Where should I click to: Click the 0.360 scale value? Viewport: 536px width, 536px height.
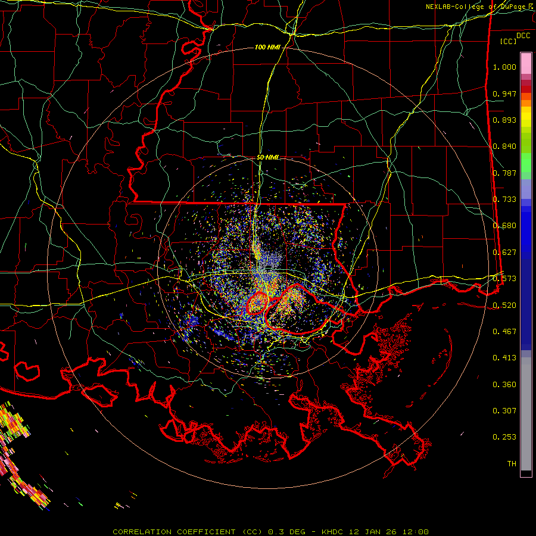click(504, 385)
